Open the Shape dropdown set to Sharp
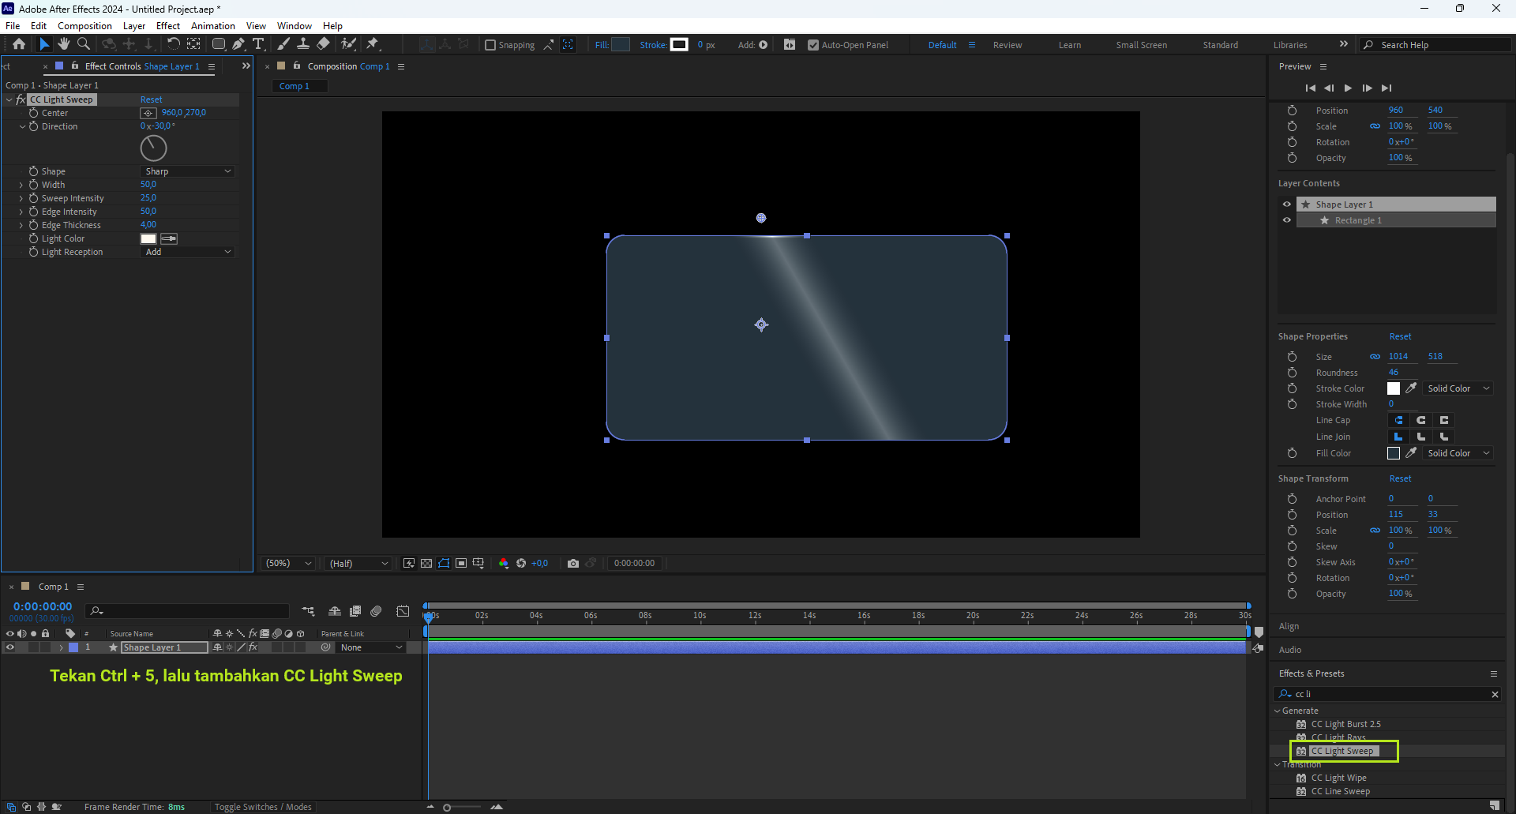The height and width of the screenshot is (814, 1516). pos(188,171)
